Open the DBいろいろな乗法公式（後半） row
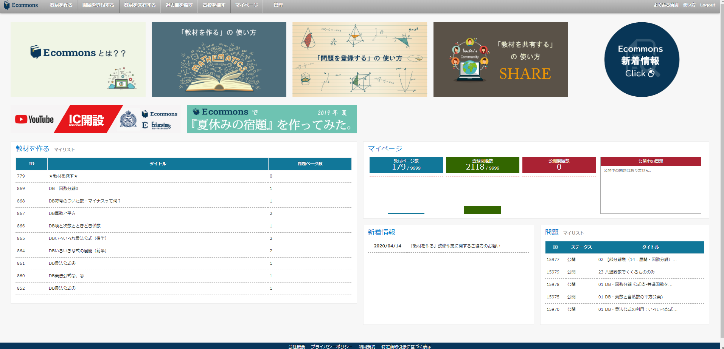Viewport: 724px width, 349px height. (183, 239)
